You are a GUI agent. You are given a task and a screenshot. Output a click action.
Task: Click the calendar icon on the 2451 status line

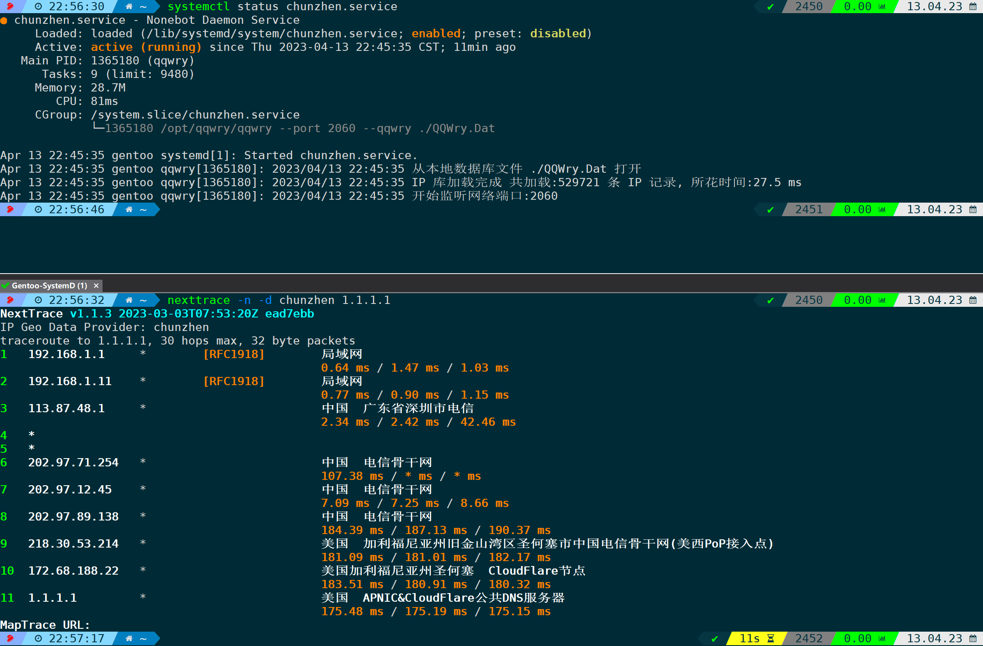pos(974,210)
